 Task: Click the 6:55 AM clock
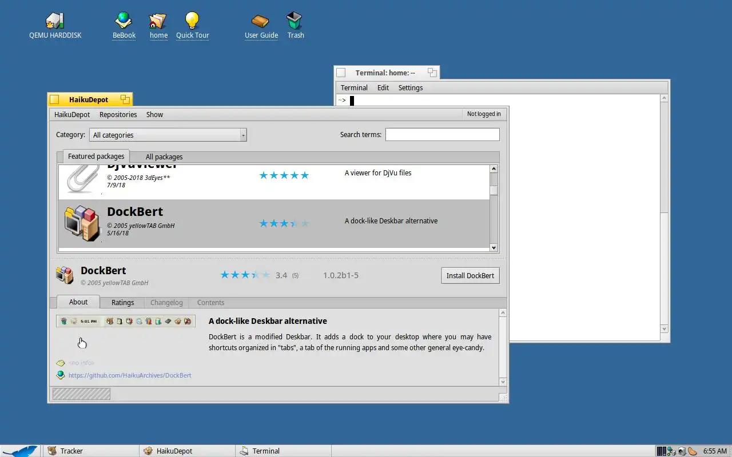tap(715, 451)
